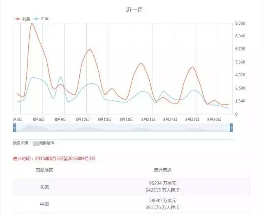The height and width of the screenshot is (215, 263).
Task: Click the 国家地区 column header
Action: tap(45, 169)
